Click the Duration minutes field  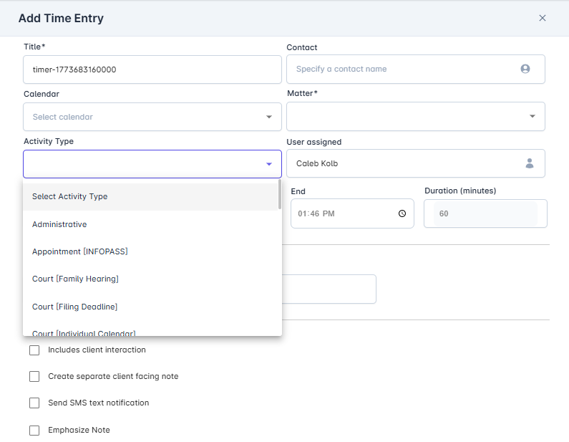pos(485,213)
